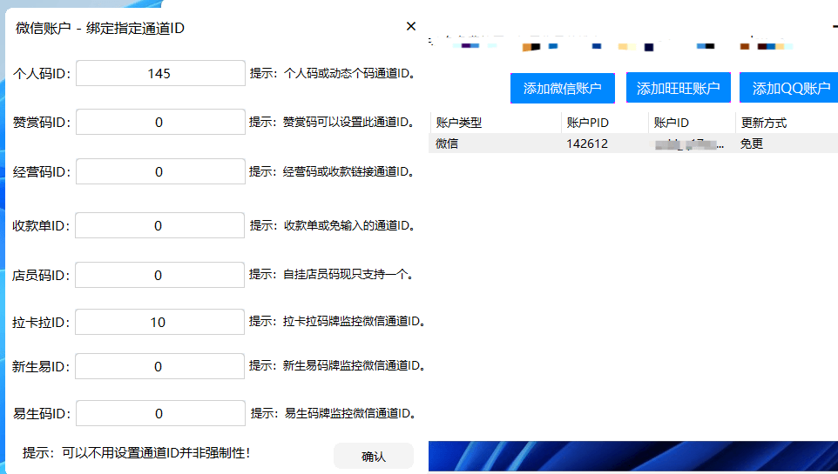Sort by the 账户类型 column header

point(494,123)
